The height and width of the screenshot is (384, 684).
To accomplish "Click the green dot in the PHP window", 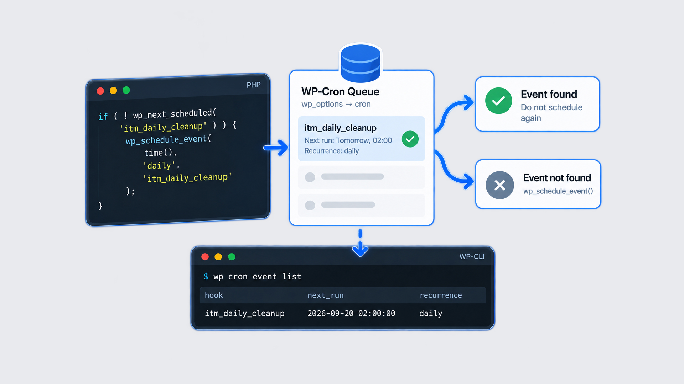I will click(x=126, y=90).
